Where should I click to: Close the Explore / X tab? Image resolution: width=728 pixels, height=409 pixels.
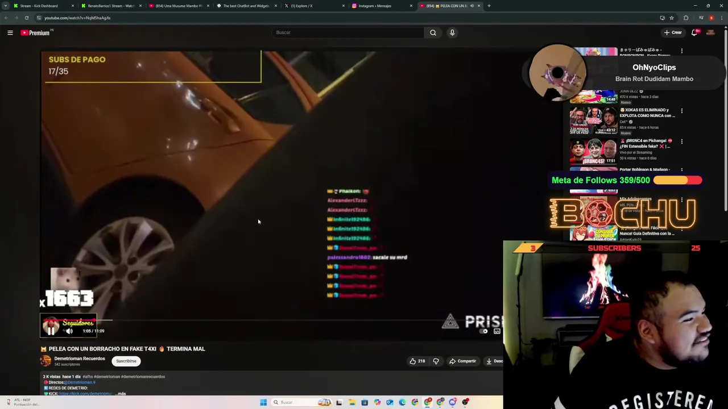344,6
